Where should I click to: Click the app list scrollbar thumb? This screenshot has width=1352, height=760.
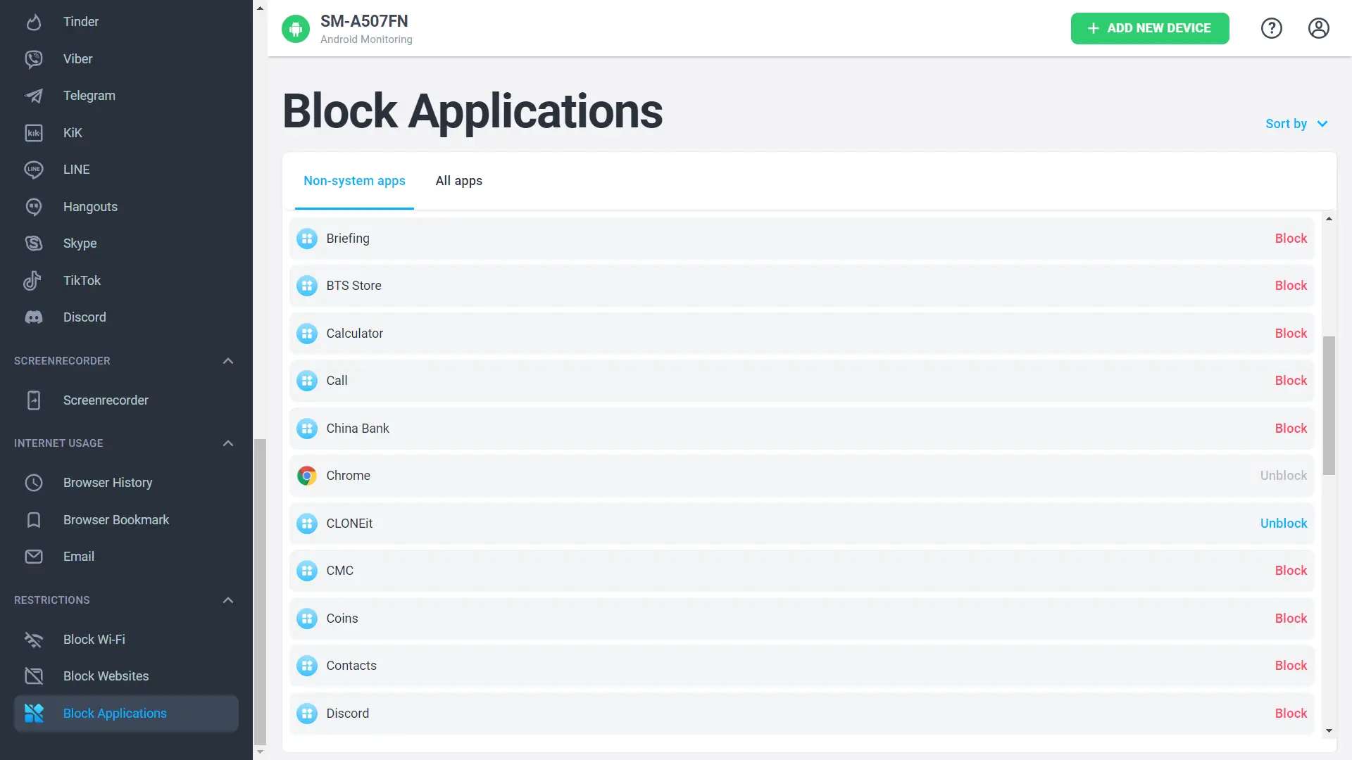coord(1329,405)
